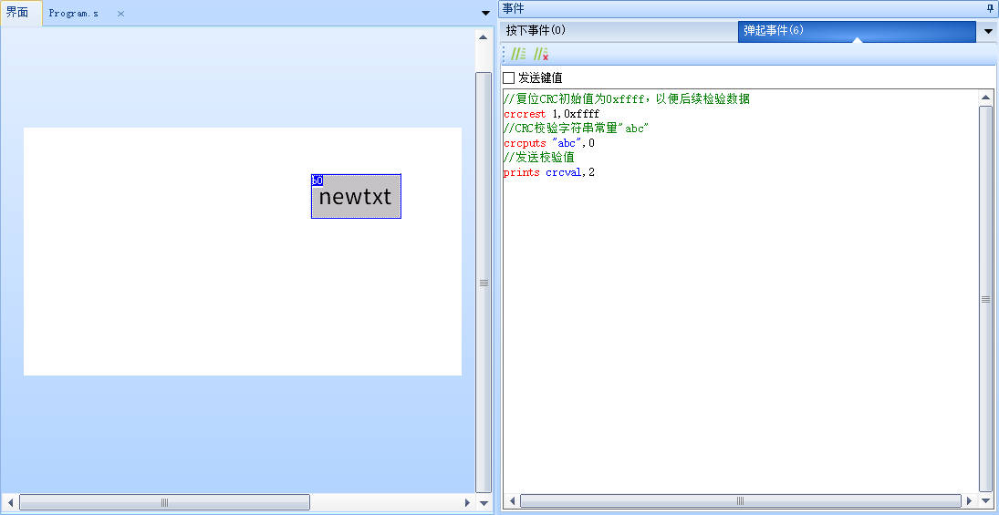Place cursor on the prints crcval,2 line
The height and width of the screenshot is (515, 999).
(x=549, y=172)
